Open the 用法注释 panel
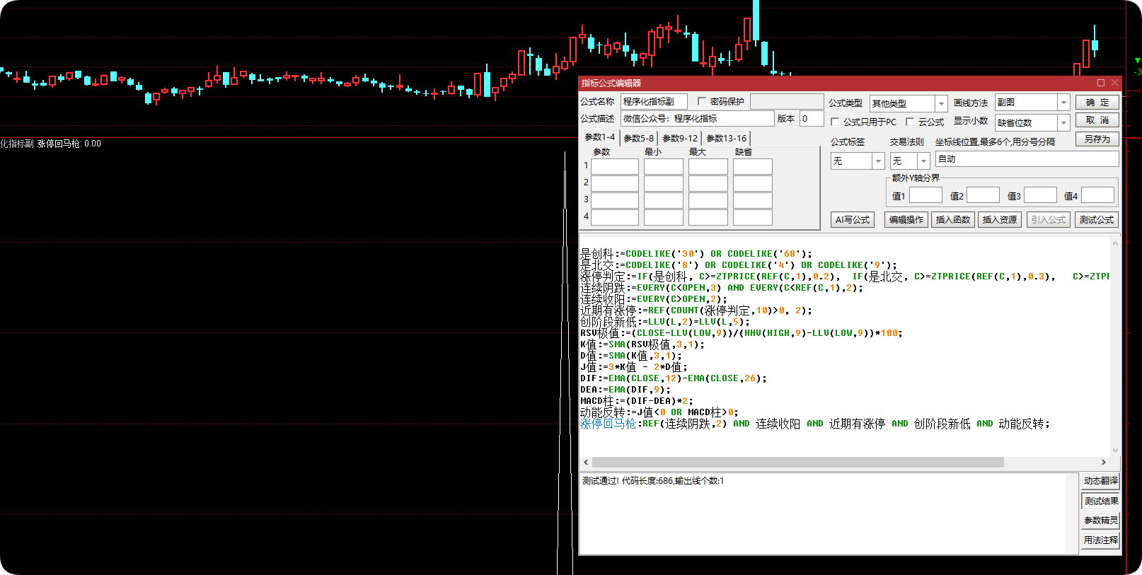Screen dimensions: 1142x575 click(x=1101, y=540)
